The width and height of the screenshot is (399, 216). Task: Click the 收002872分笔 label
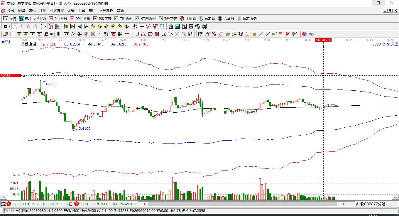pyautogui.click(x=372, y=204)
